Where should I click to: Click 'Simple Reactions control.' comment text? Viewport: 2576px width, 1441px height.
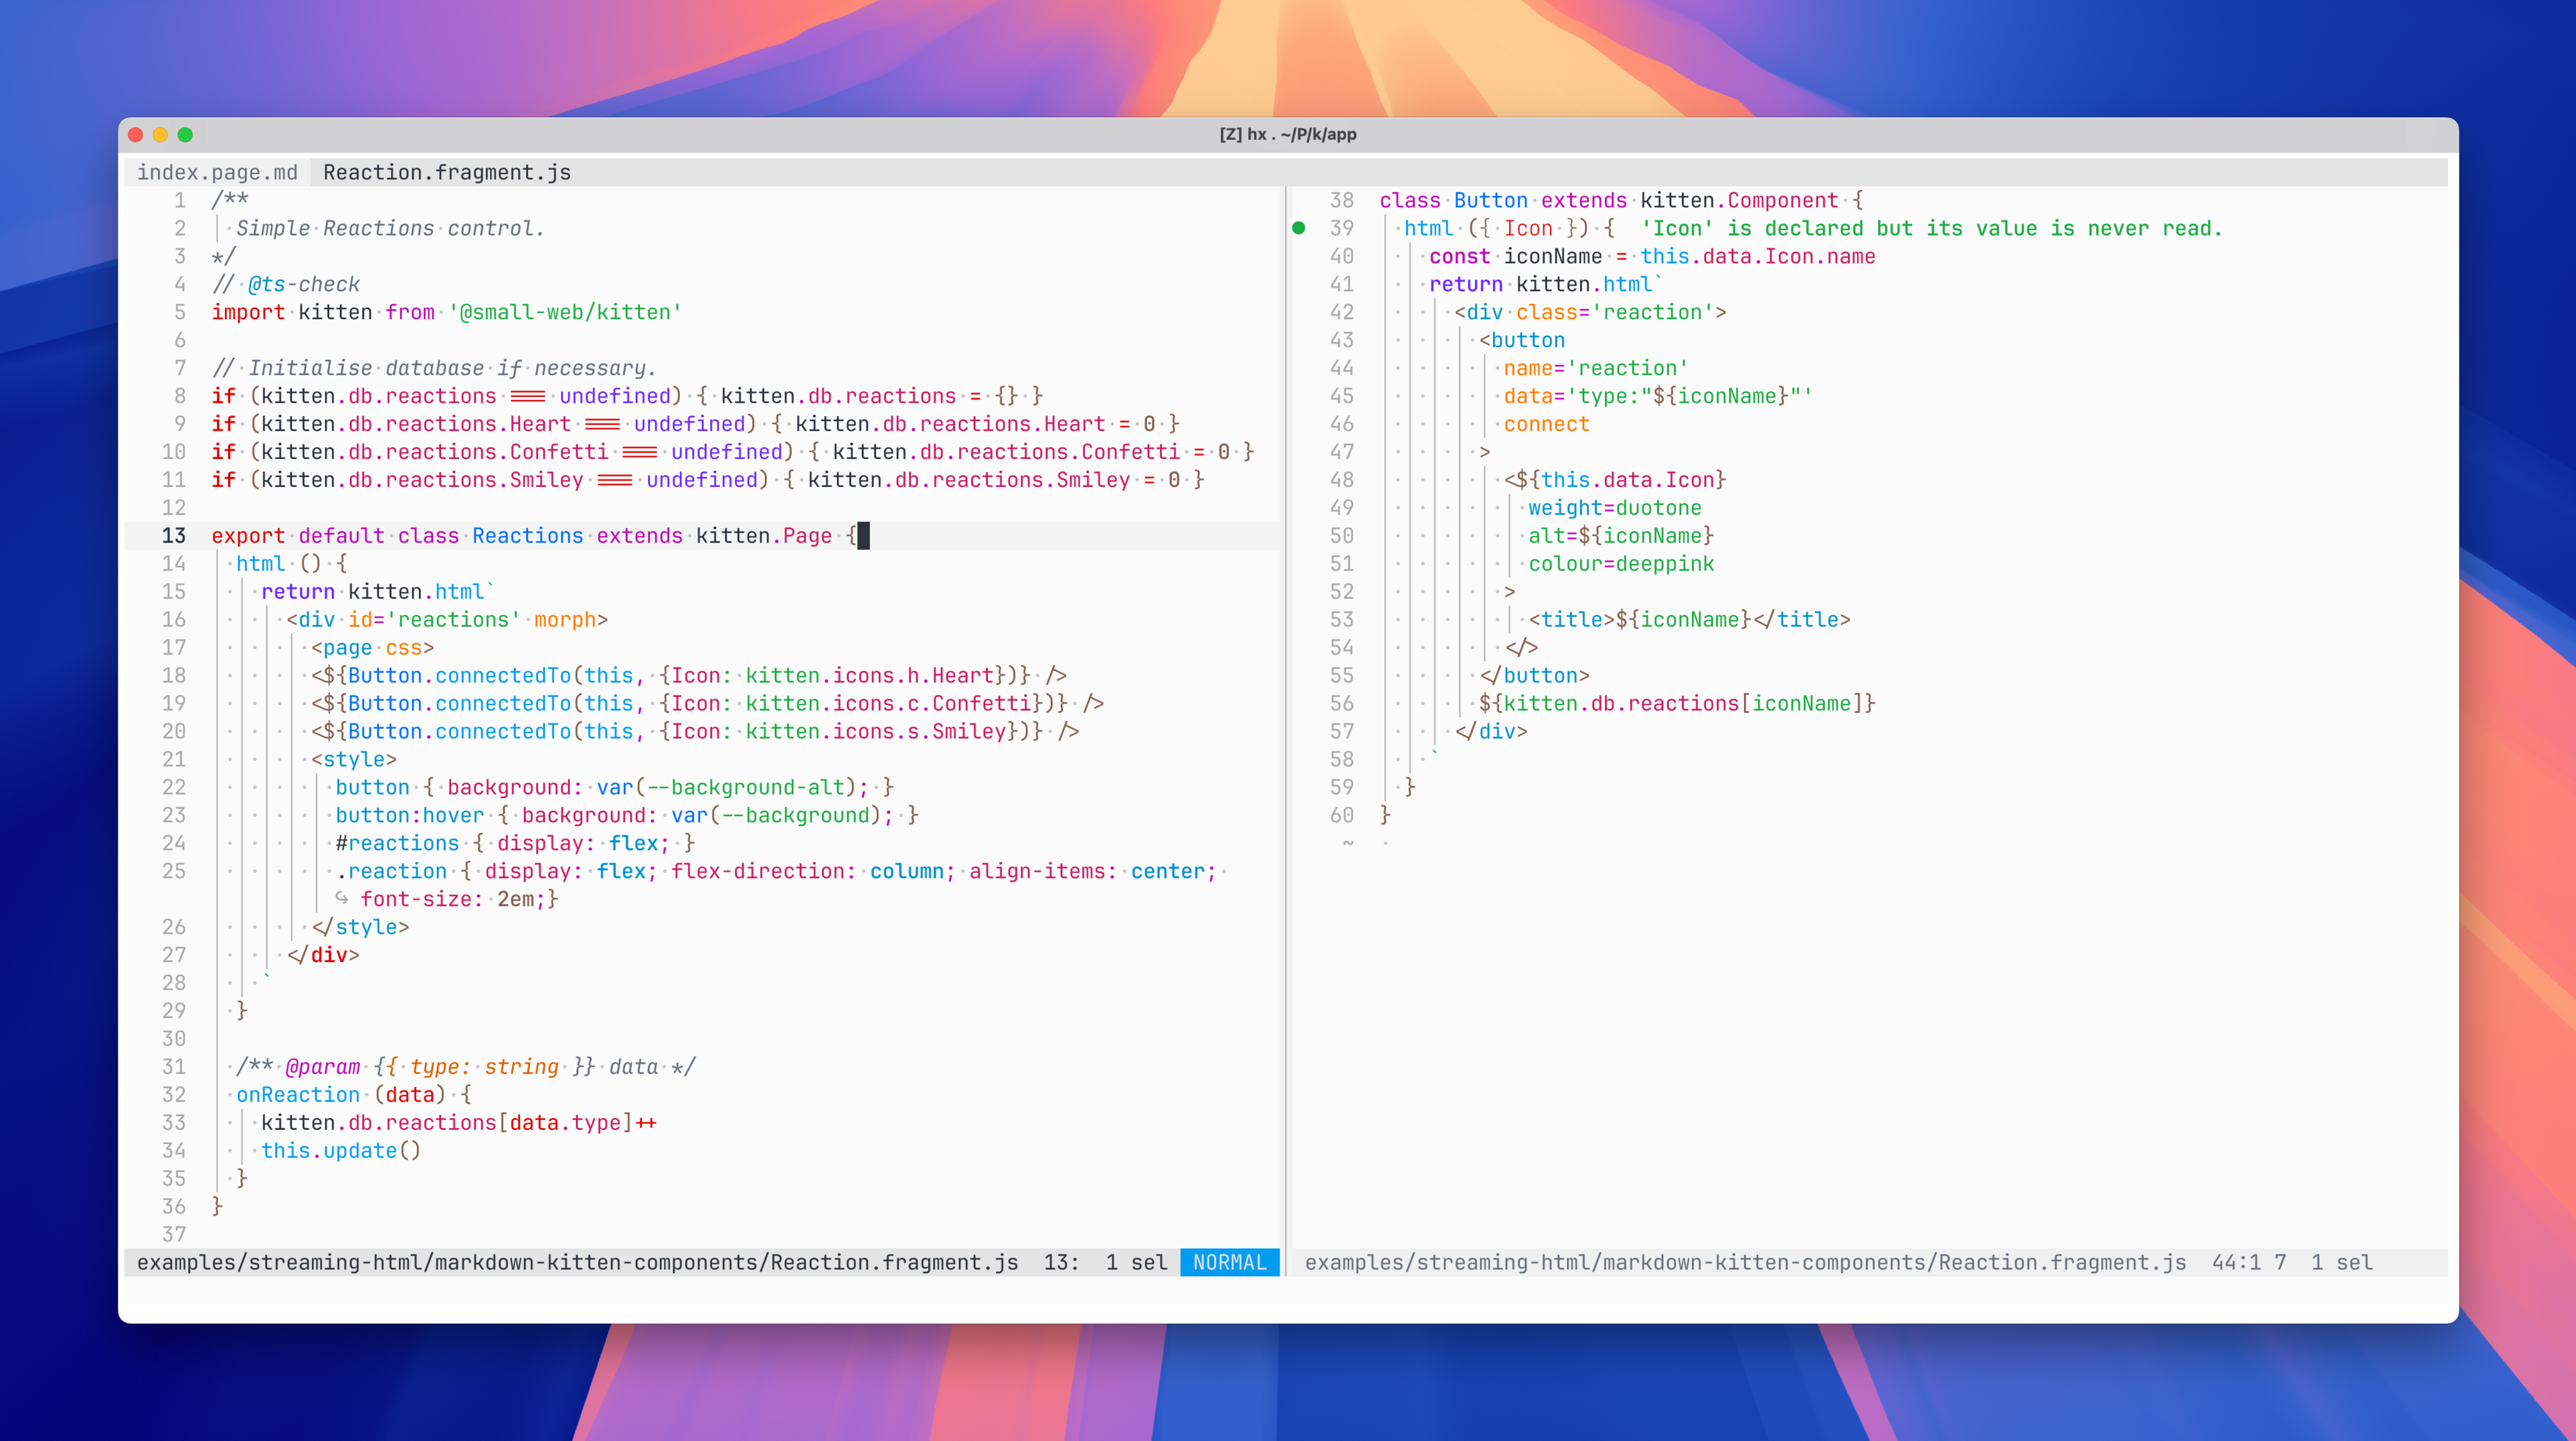pyautogui.click(x=390, y=228)
